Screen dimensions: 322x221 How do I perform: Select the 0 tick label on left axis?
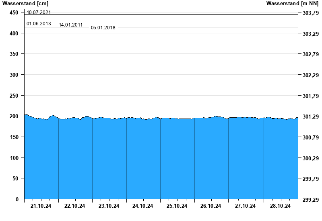(x=17, y=199)
